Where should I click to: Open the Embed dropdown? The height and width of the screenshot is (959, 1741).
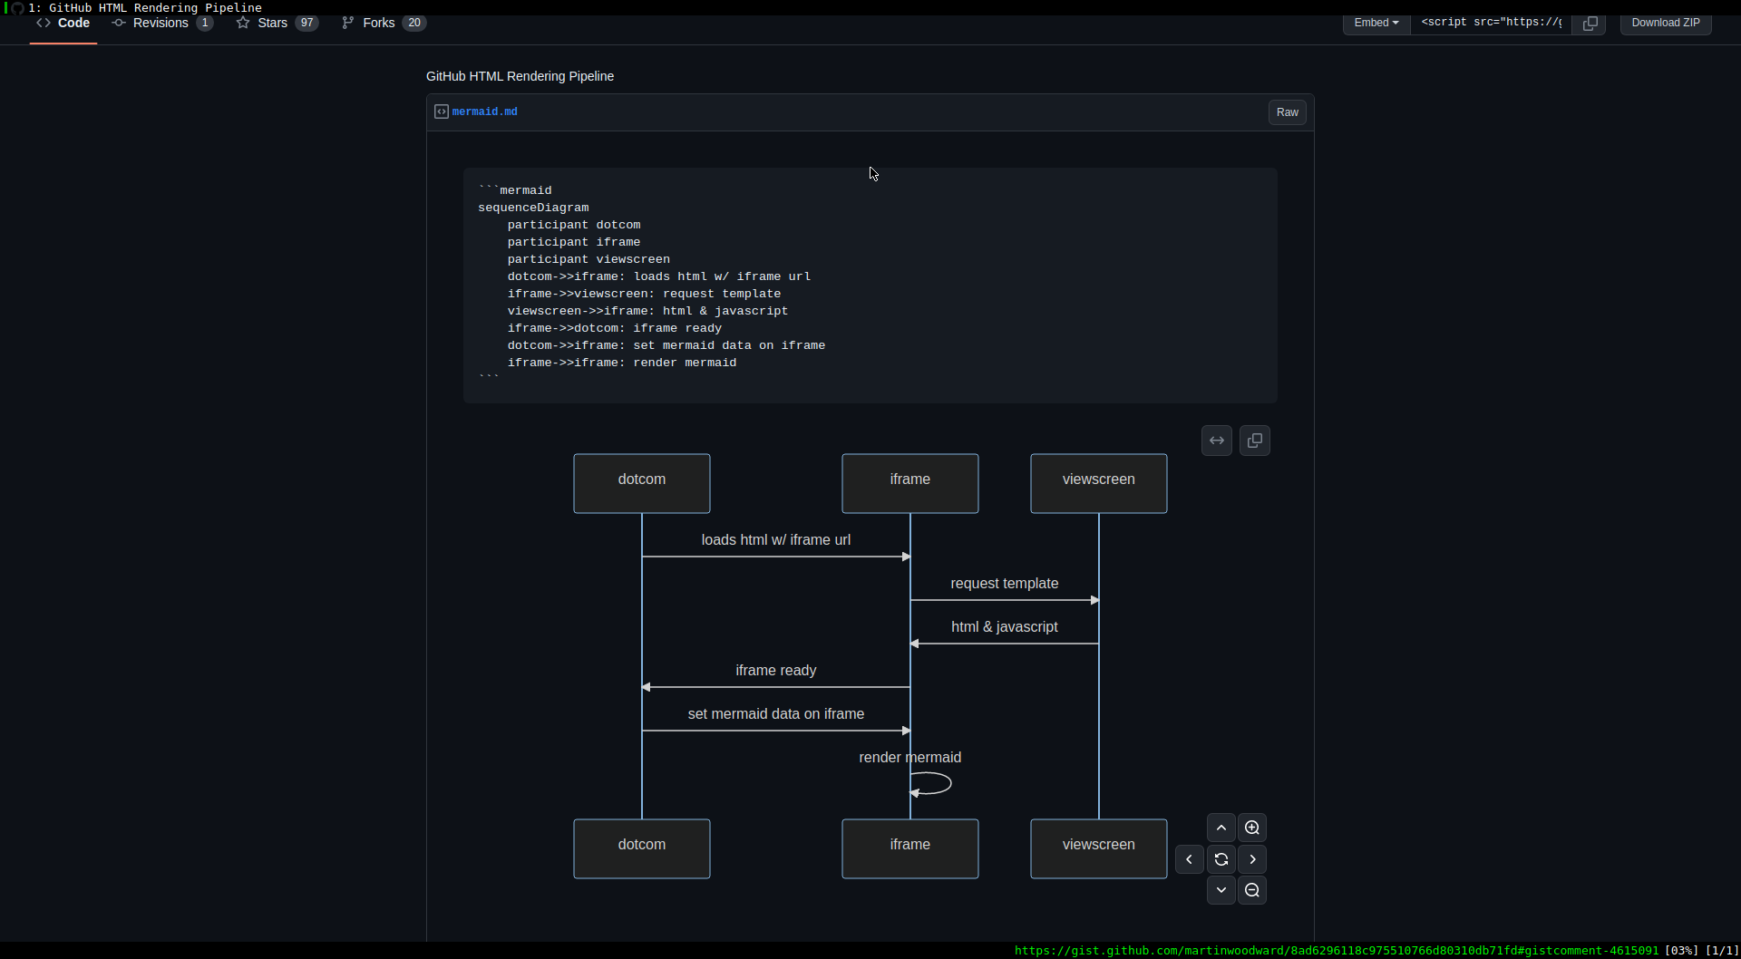coord(1376,23)
